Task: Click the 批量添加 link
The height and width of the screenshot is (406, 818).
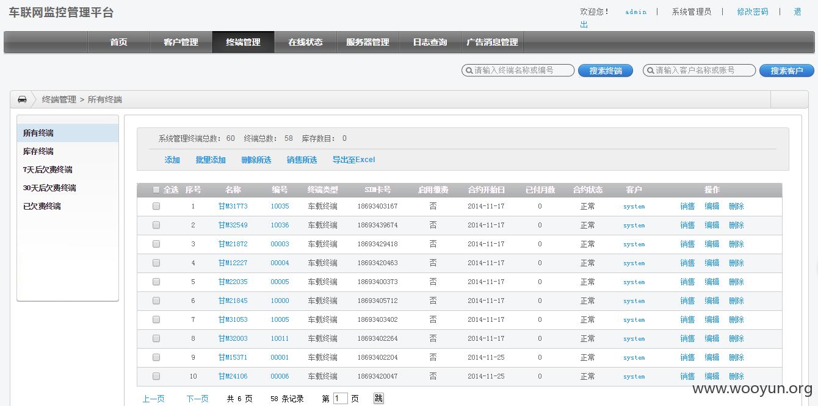Action: (x=211, y=160)
